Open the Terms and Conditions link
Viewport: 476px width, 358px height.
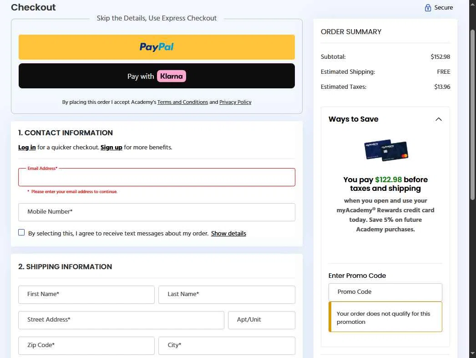tap(182, 102)
